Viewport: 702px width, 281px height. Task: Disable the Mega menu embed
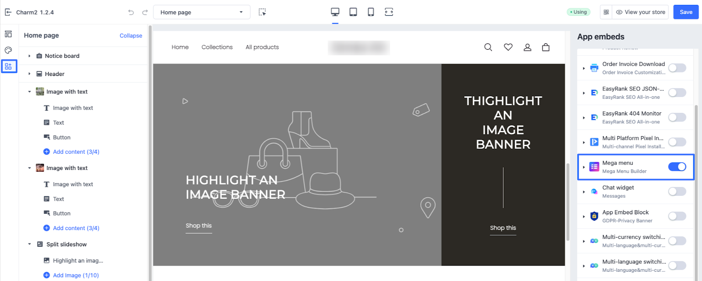[x=677, y=166]
